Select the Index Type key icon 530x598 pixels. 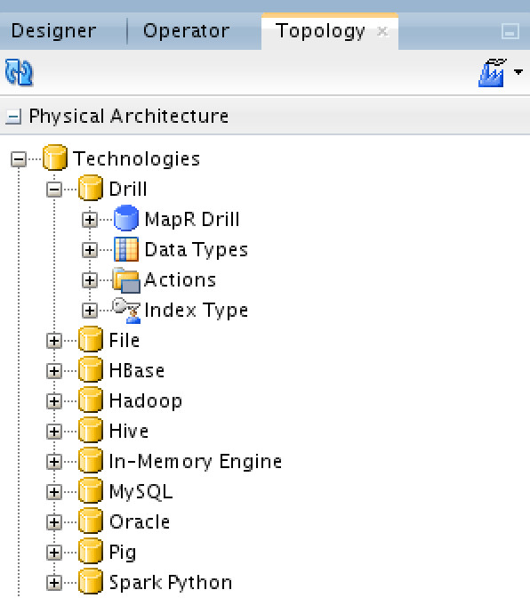point(127,311)
